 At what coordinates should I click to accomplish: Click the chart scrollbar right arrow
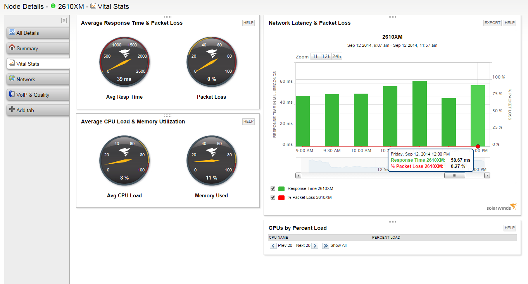[487, 176]
